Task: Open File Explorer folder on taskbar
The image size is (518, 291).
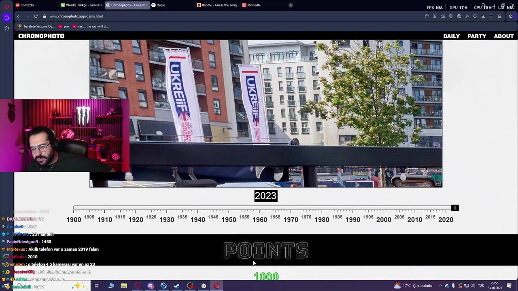Action: 124,286
